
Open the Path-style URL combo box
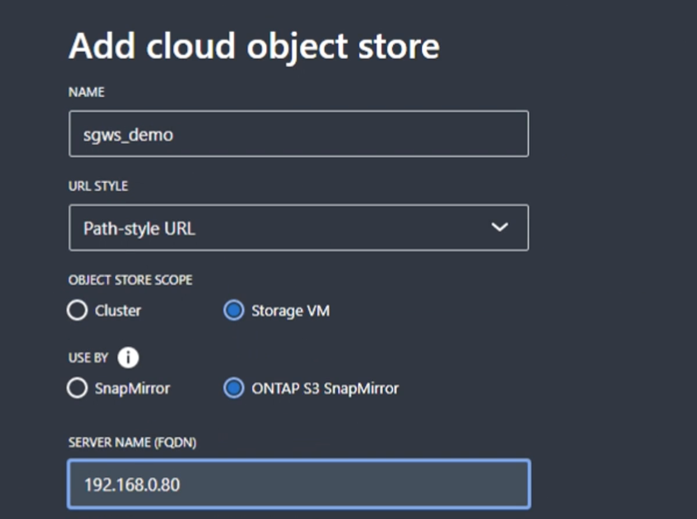point(298,228)
